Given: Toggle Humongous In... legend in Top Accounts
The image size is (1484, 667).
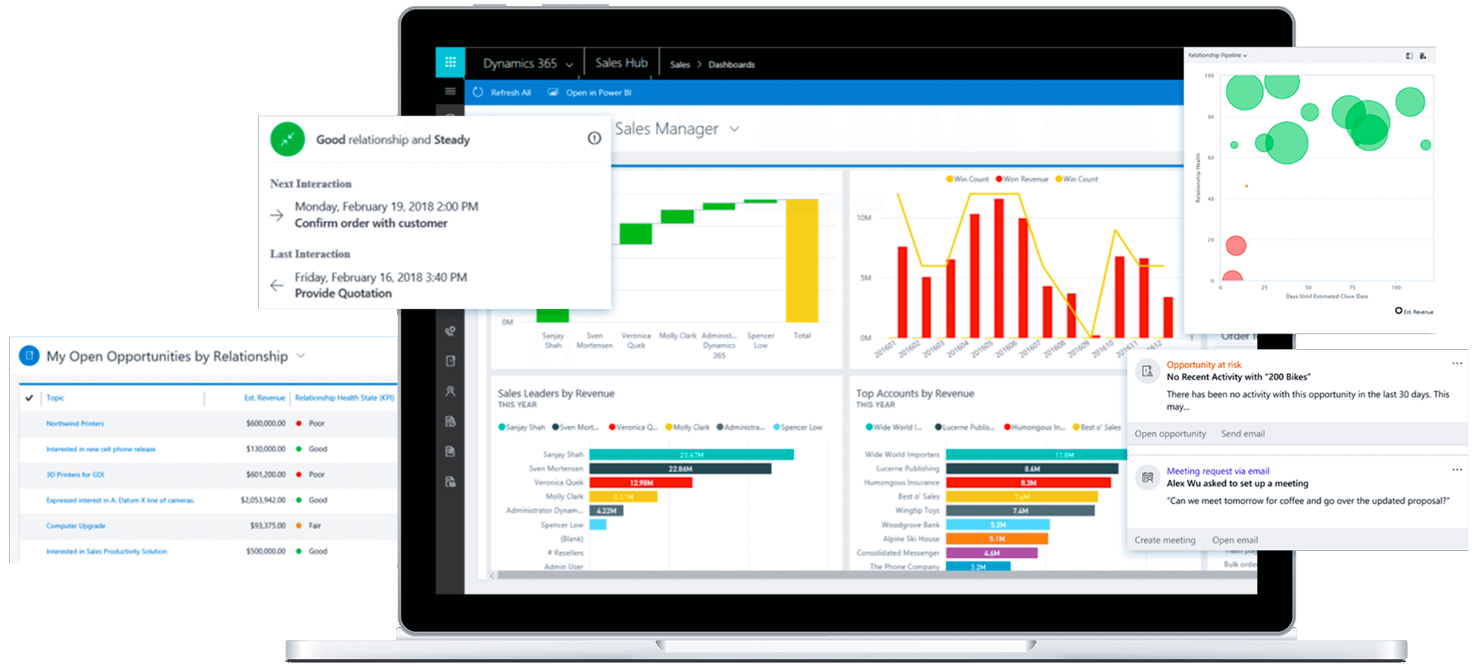Looking at the screenshot, I should (x=1034, y=427).
